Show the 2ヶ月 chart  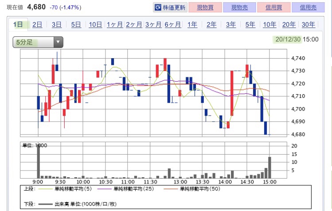point(134,24)
